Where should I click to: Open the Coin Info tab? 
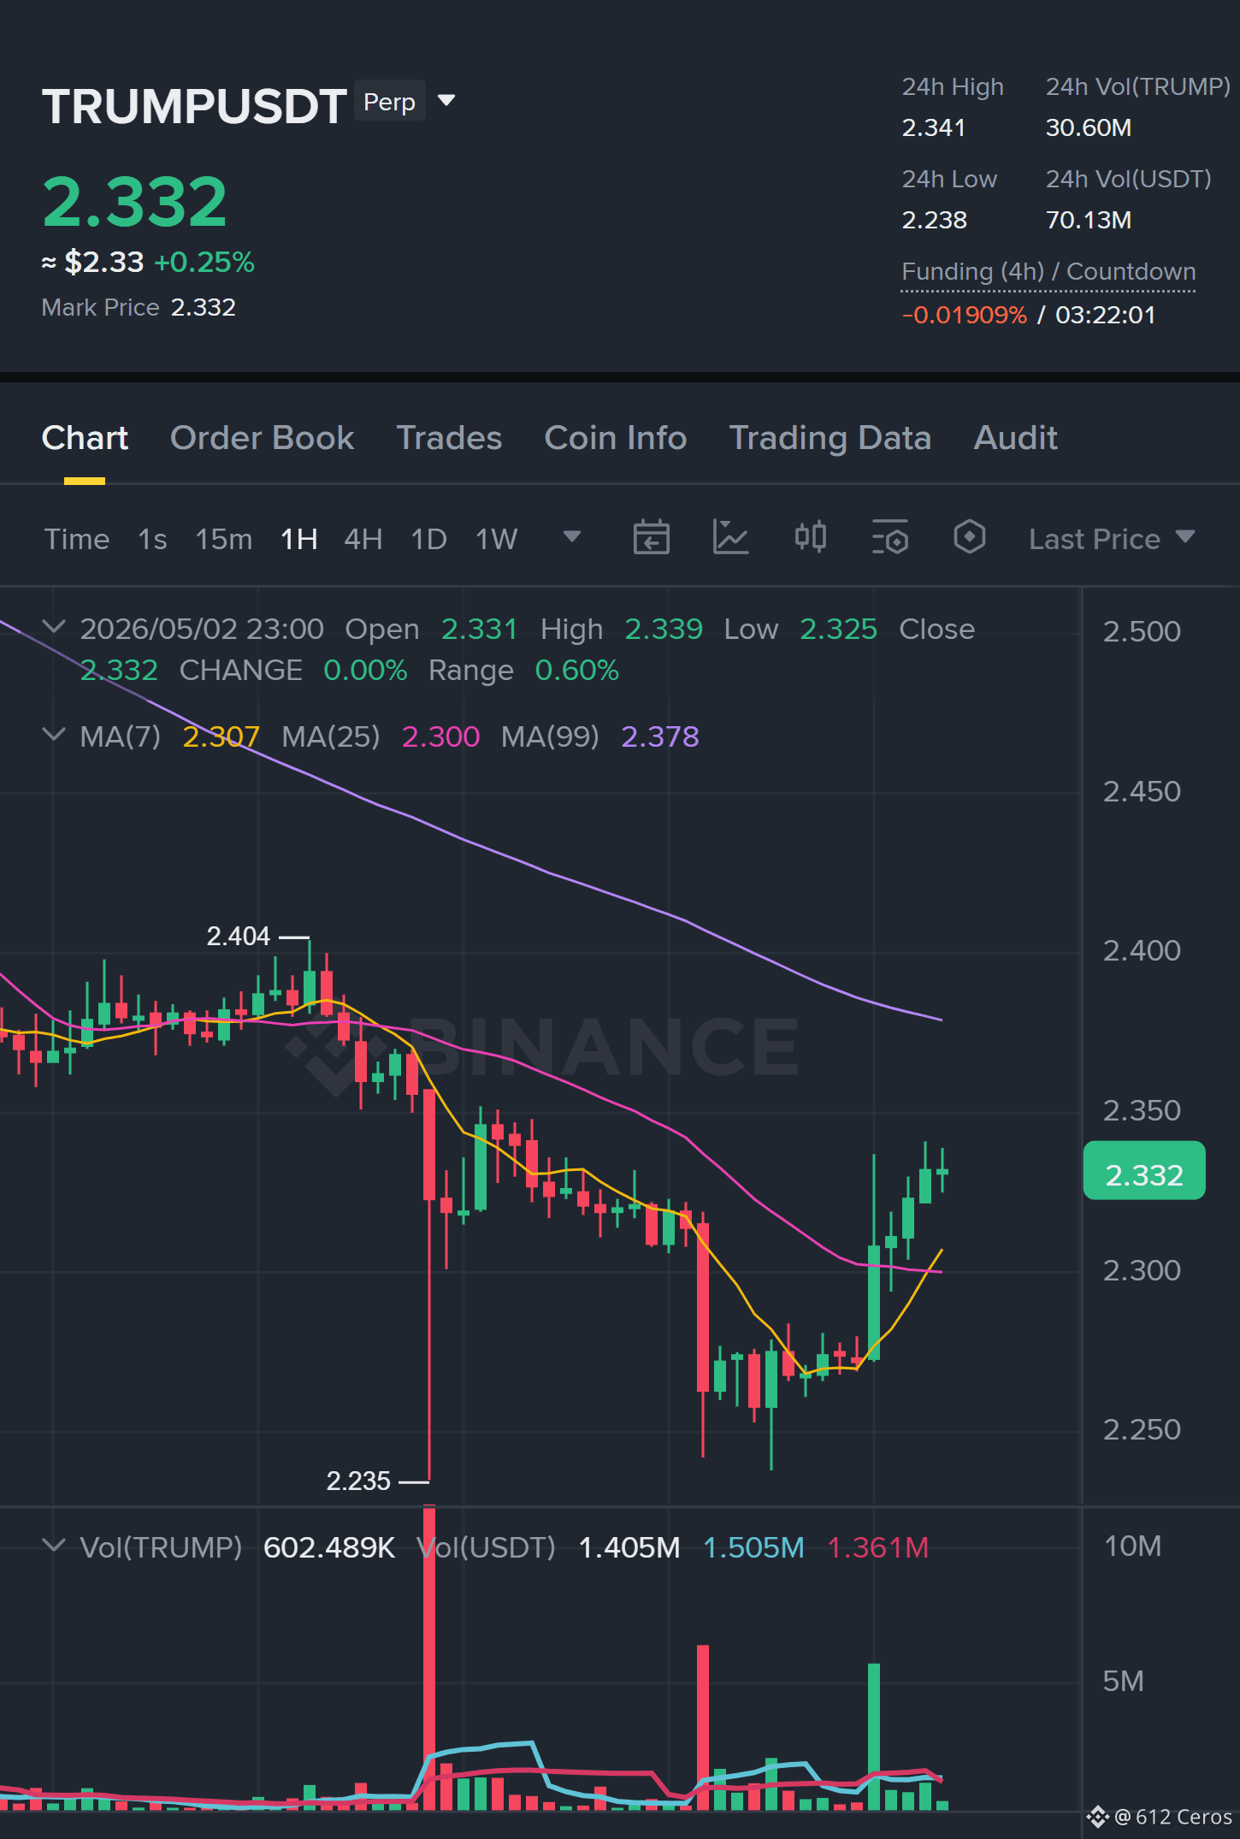(615, 438)
